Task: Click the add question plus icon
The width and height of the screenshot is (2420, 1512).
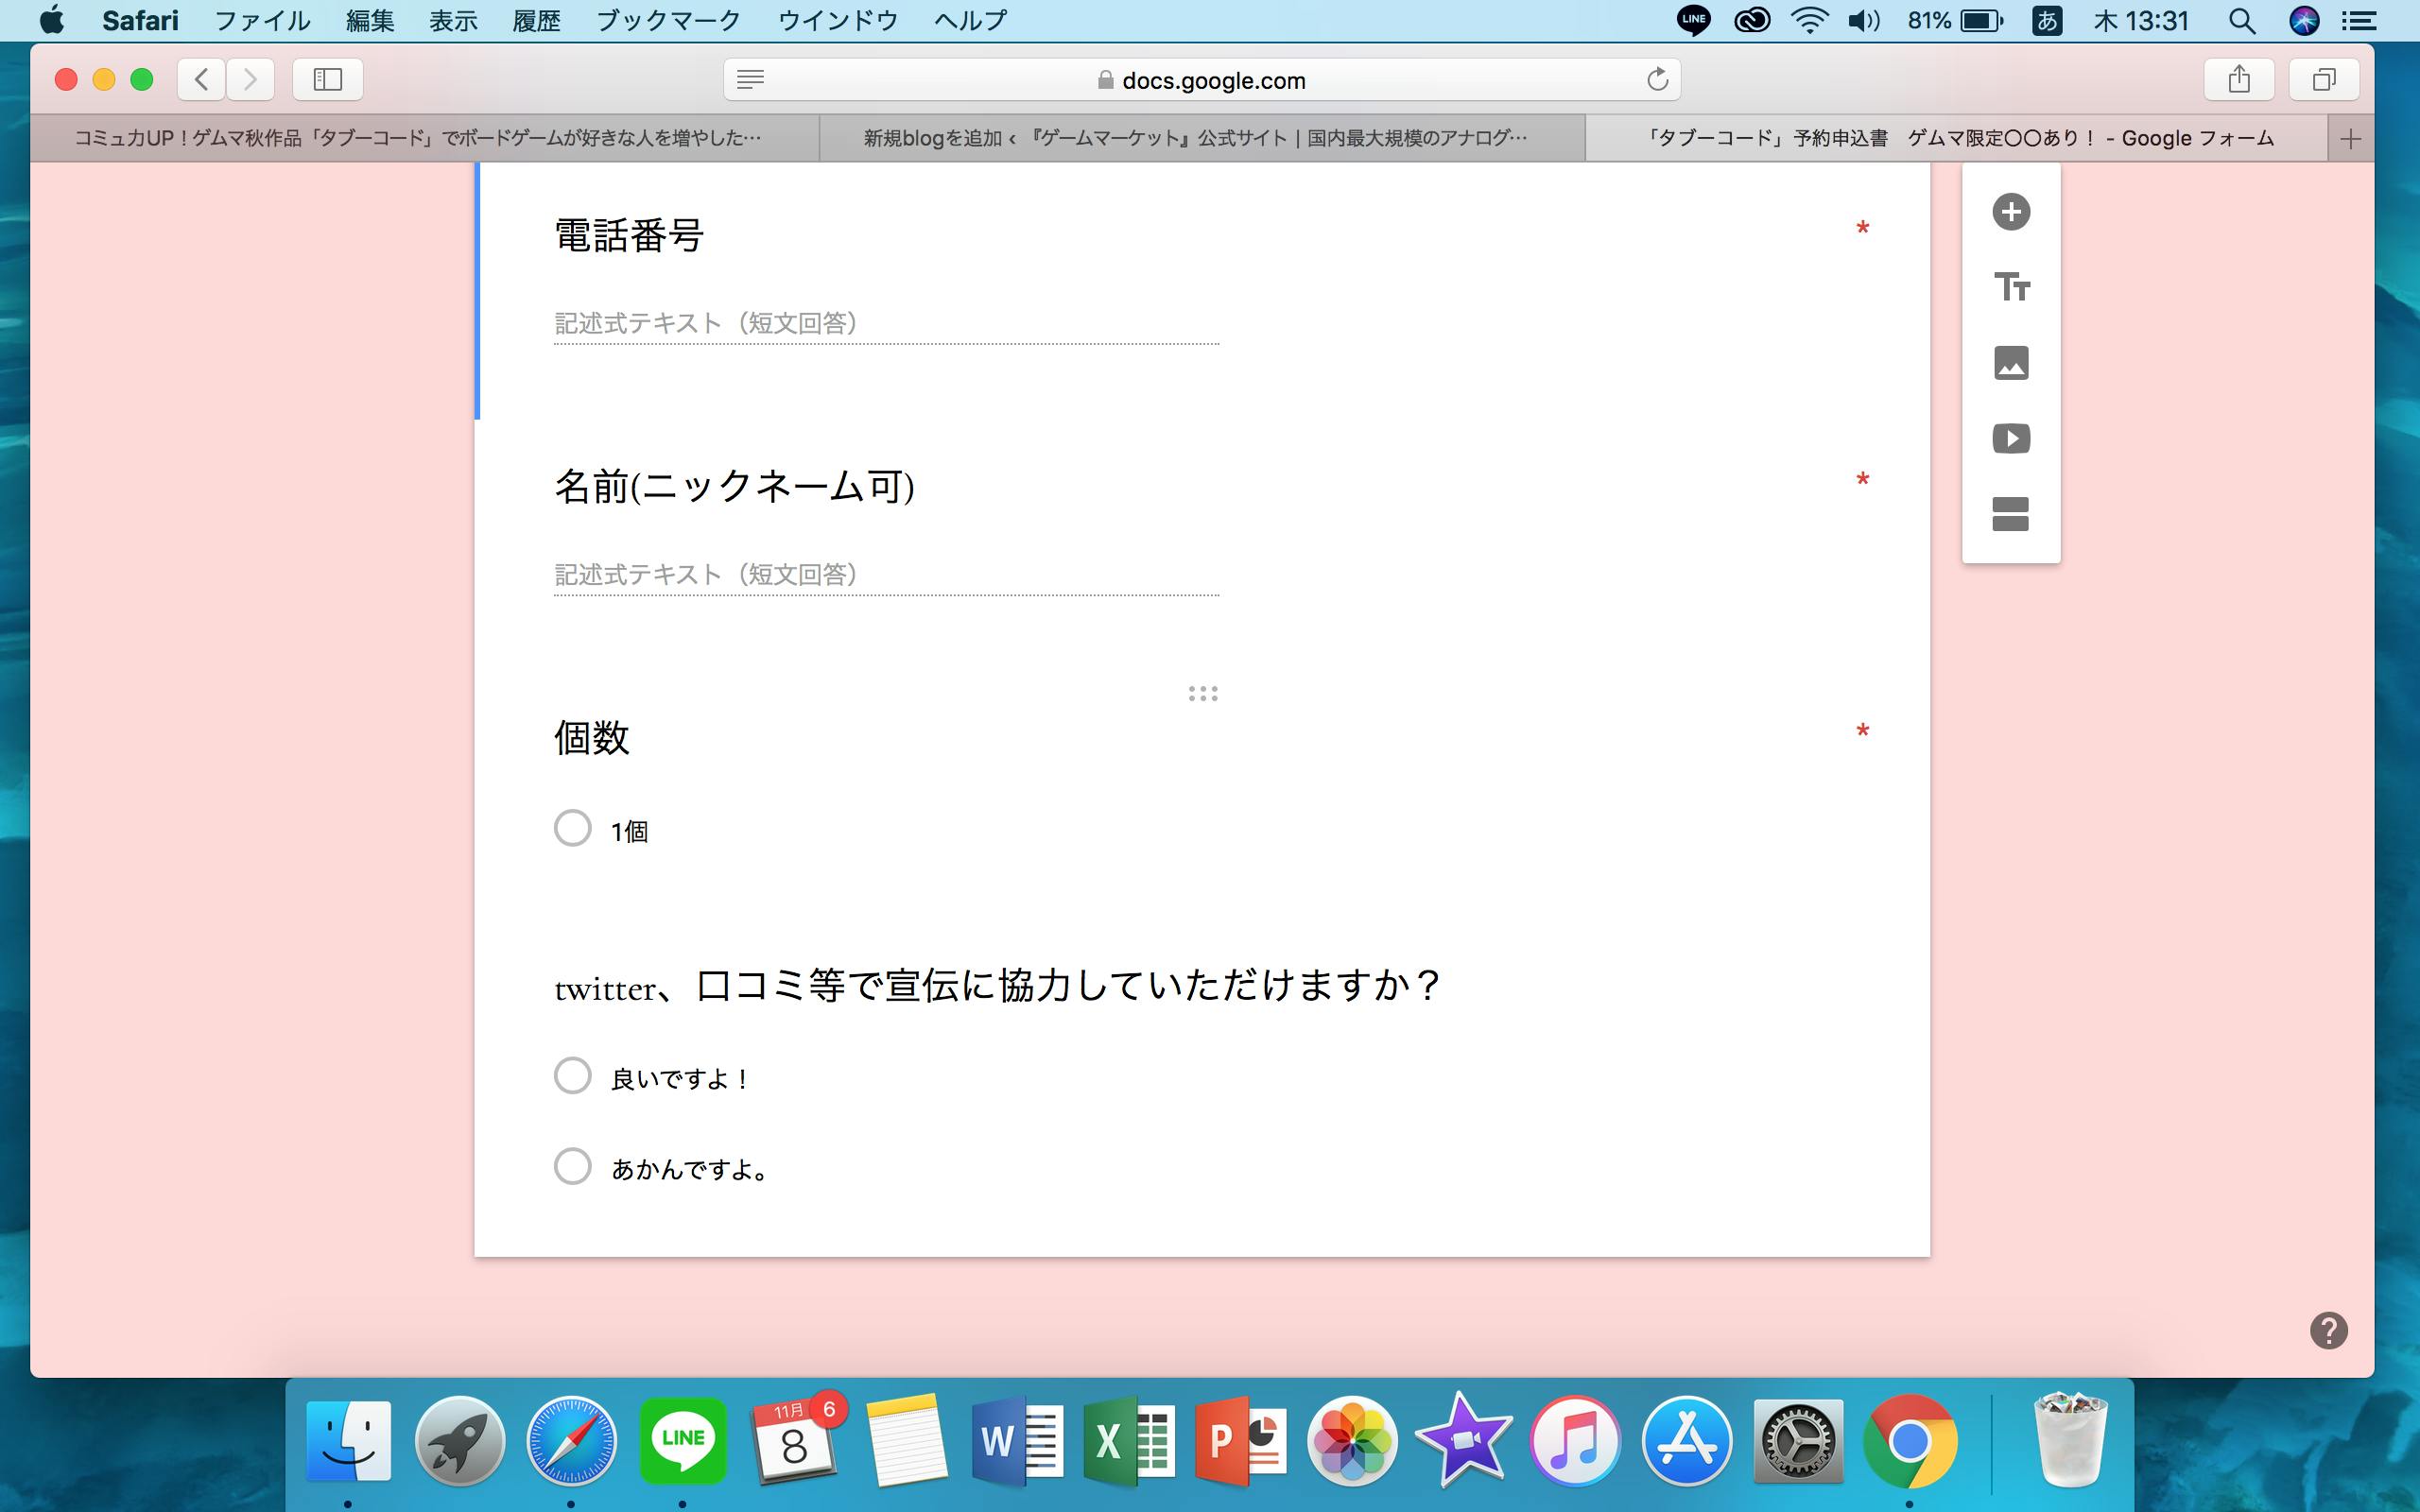Action: click(x=2010, y=212)
